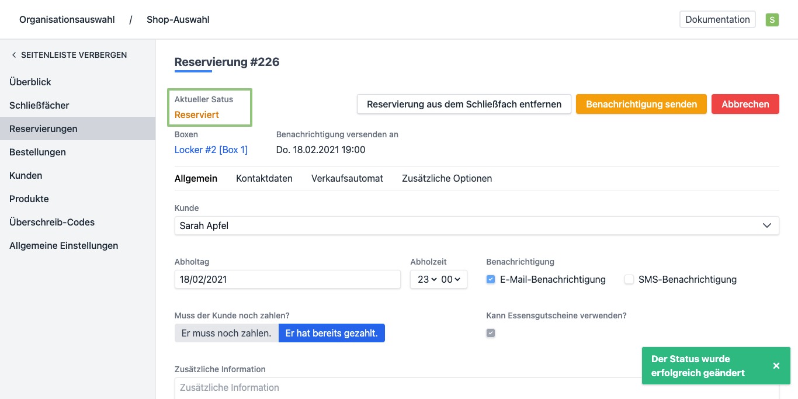The height and width of the screenshot is (399, 798).
Task: Toggle the Essensgutscheine checkbox
Action: [491, 333]
